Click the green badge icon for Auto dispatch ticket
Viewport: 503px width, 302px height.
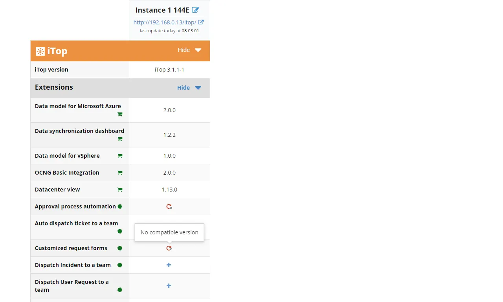(x=120, y=231)
